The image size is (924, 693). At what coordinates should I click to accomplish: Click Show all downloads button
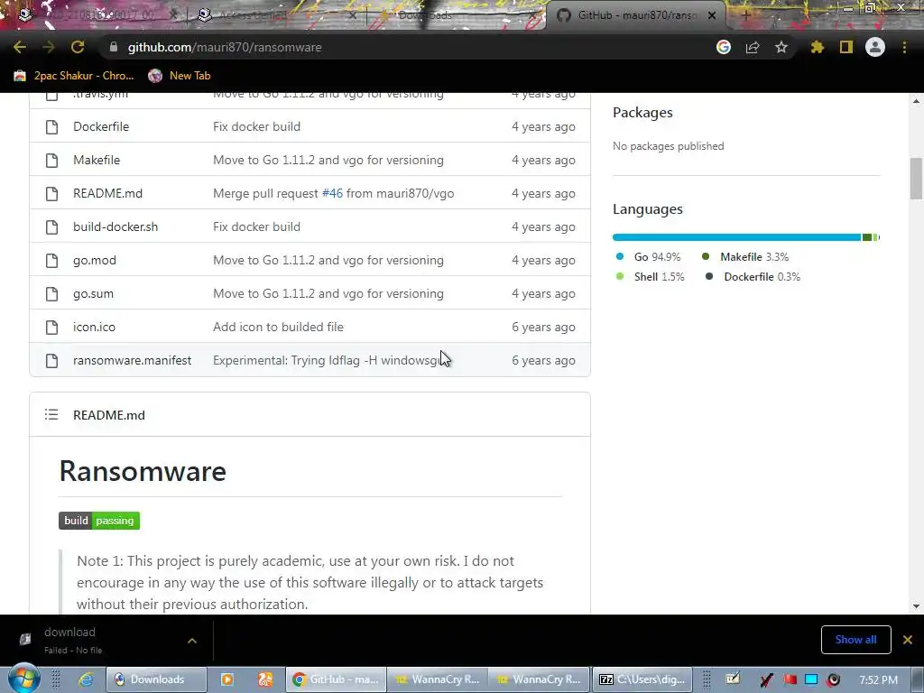pos(855,640)
